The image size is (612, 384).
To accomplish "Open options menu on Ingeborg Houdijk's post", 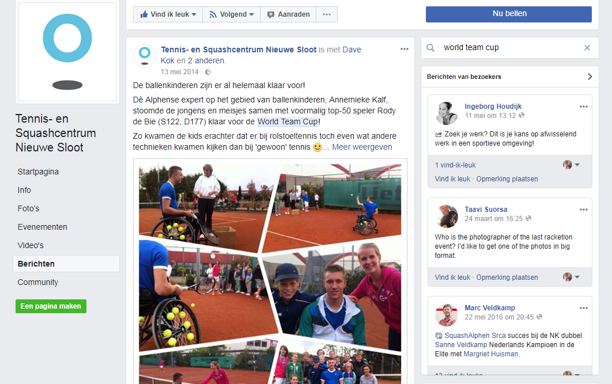I will pos(584,107).
